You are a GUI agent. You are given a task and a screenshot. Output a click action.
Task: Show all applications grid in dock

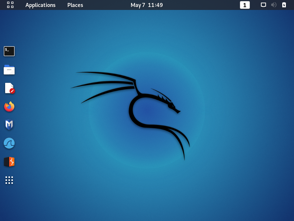(x=9, y=180)
